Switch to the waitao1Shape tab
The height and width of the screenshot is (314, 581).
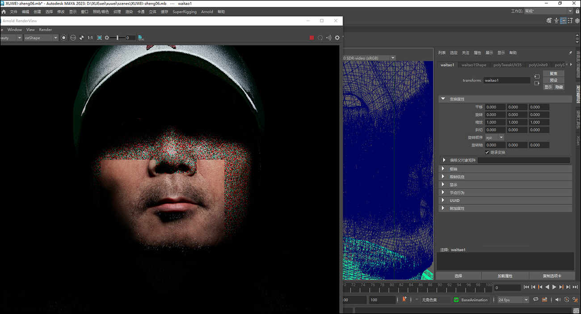coord(474,65)
